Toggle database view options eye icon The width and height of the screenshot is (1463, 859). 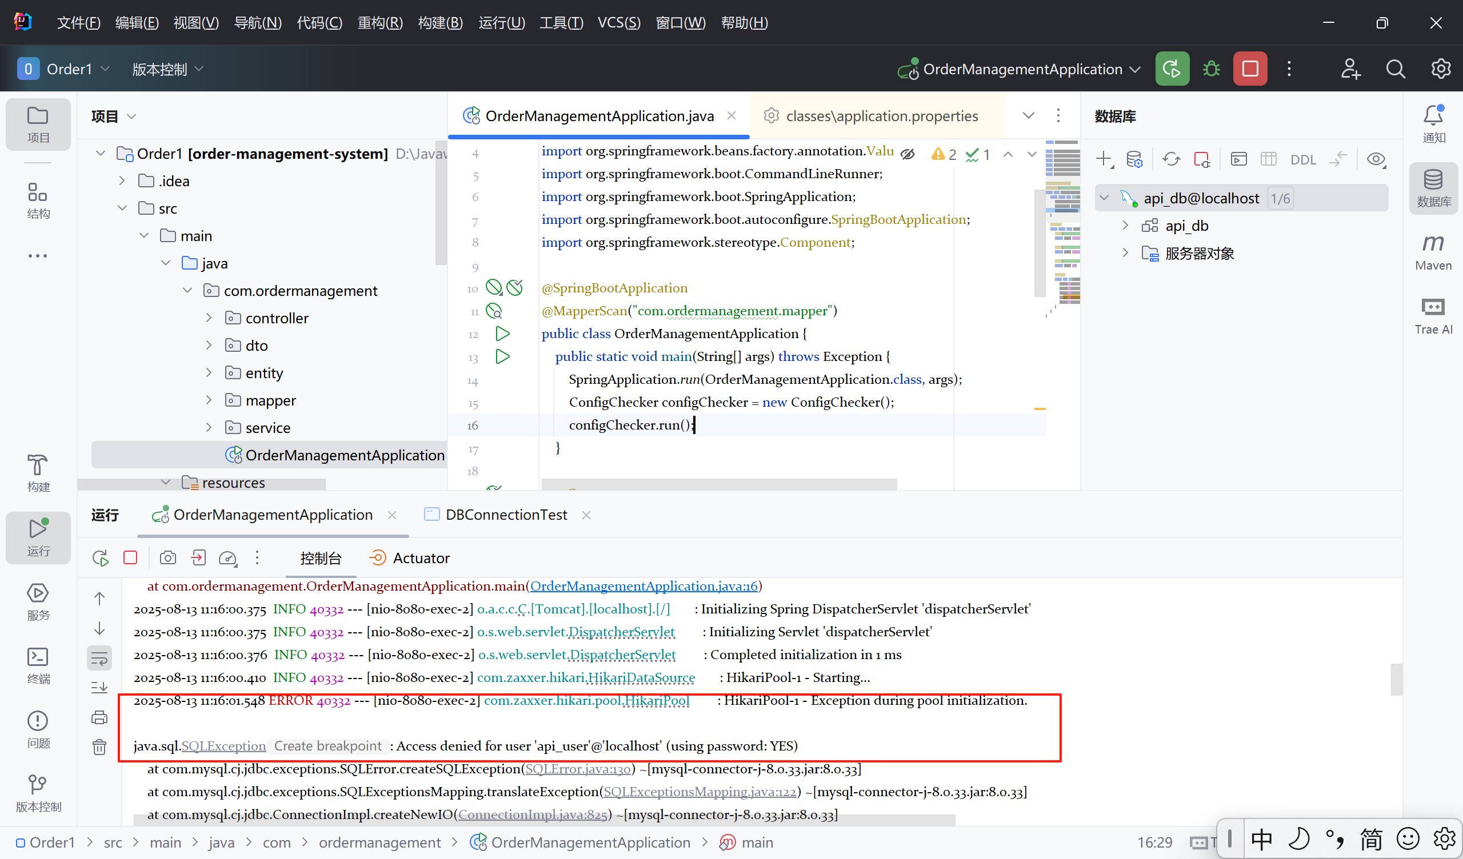click(x=1377, y=159)
